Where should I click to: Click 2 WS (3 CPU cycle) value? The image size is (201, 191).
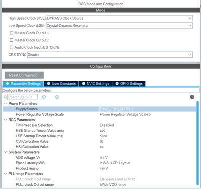point(115,163)
